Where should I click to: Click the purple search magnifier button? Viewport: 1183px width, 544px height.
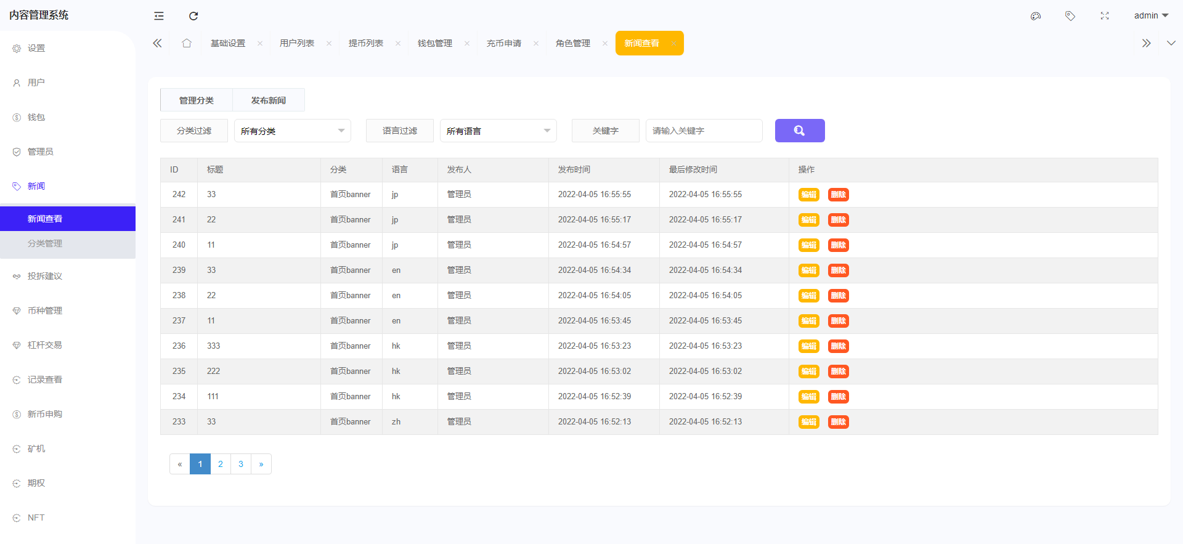point(799,131)
